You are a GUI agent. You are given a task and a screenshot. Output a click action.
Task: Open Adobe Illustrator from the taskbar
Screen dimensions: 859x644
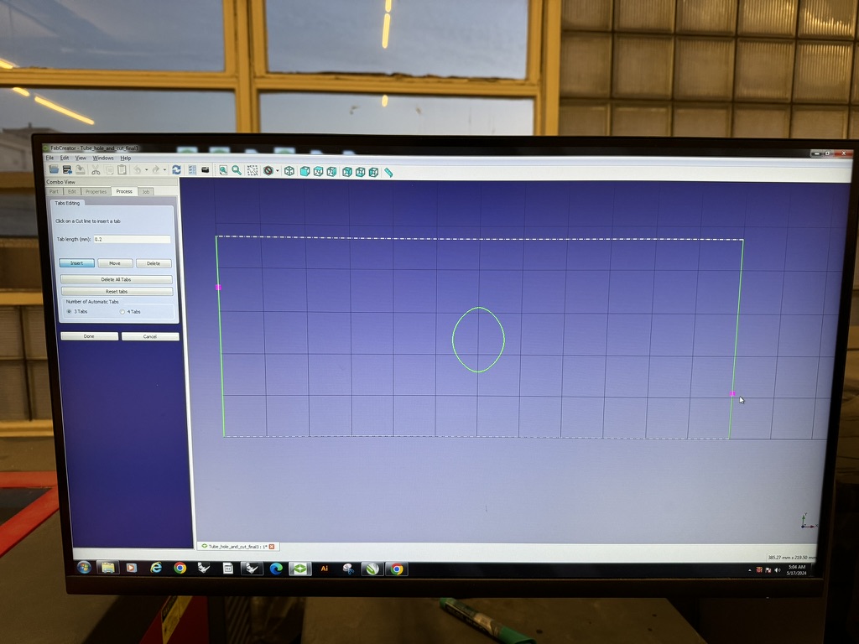pyautogui.click(x=324, y=569)
